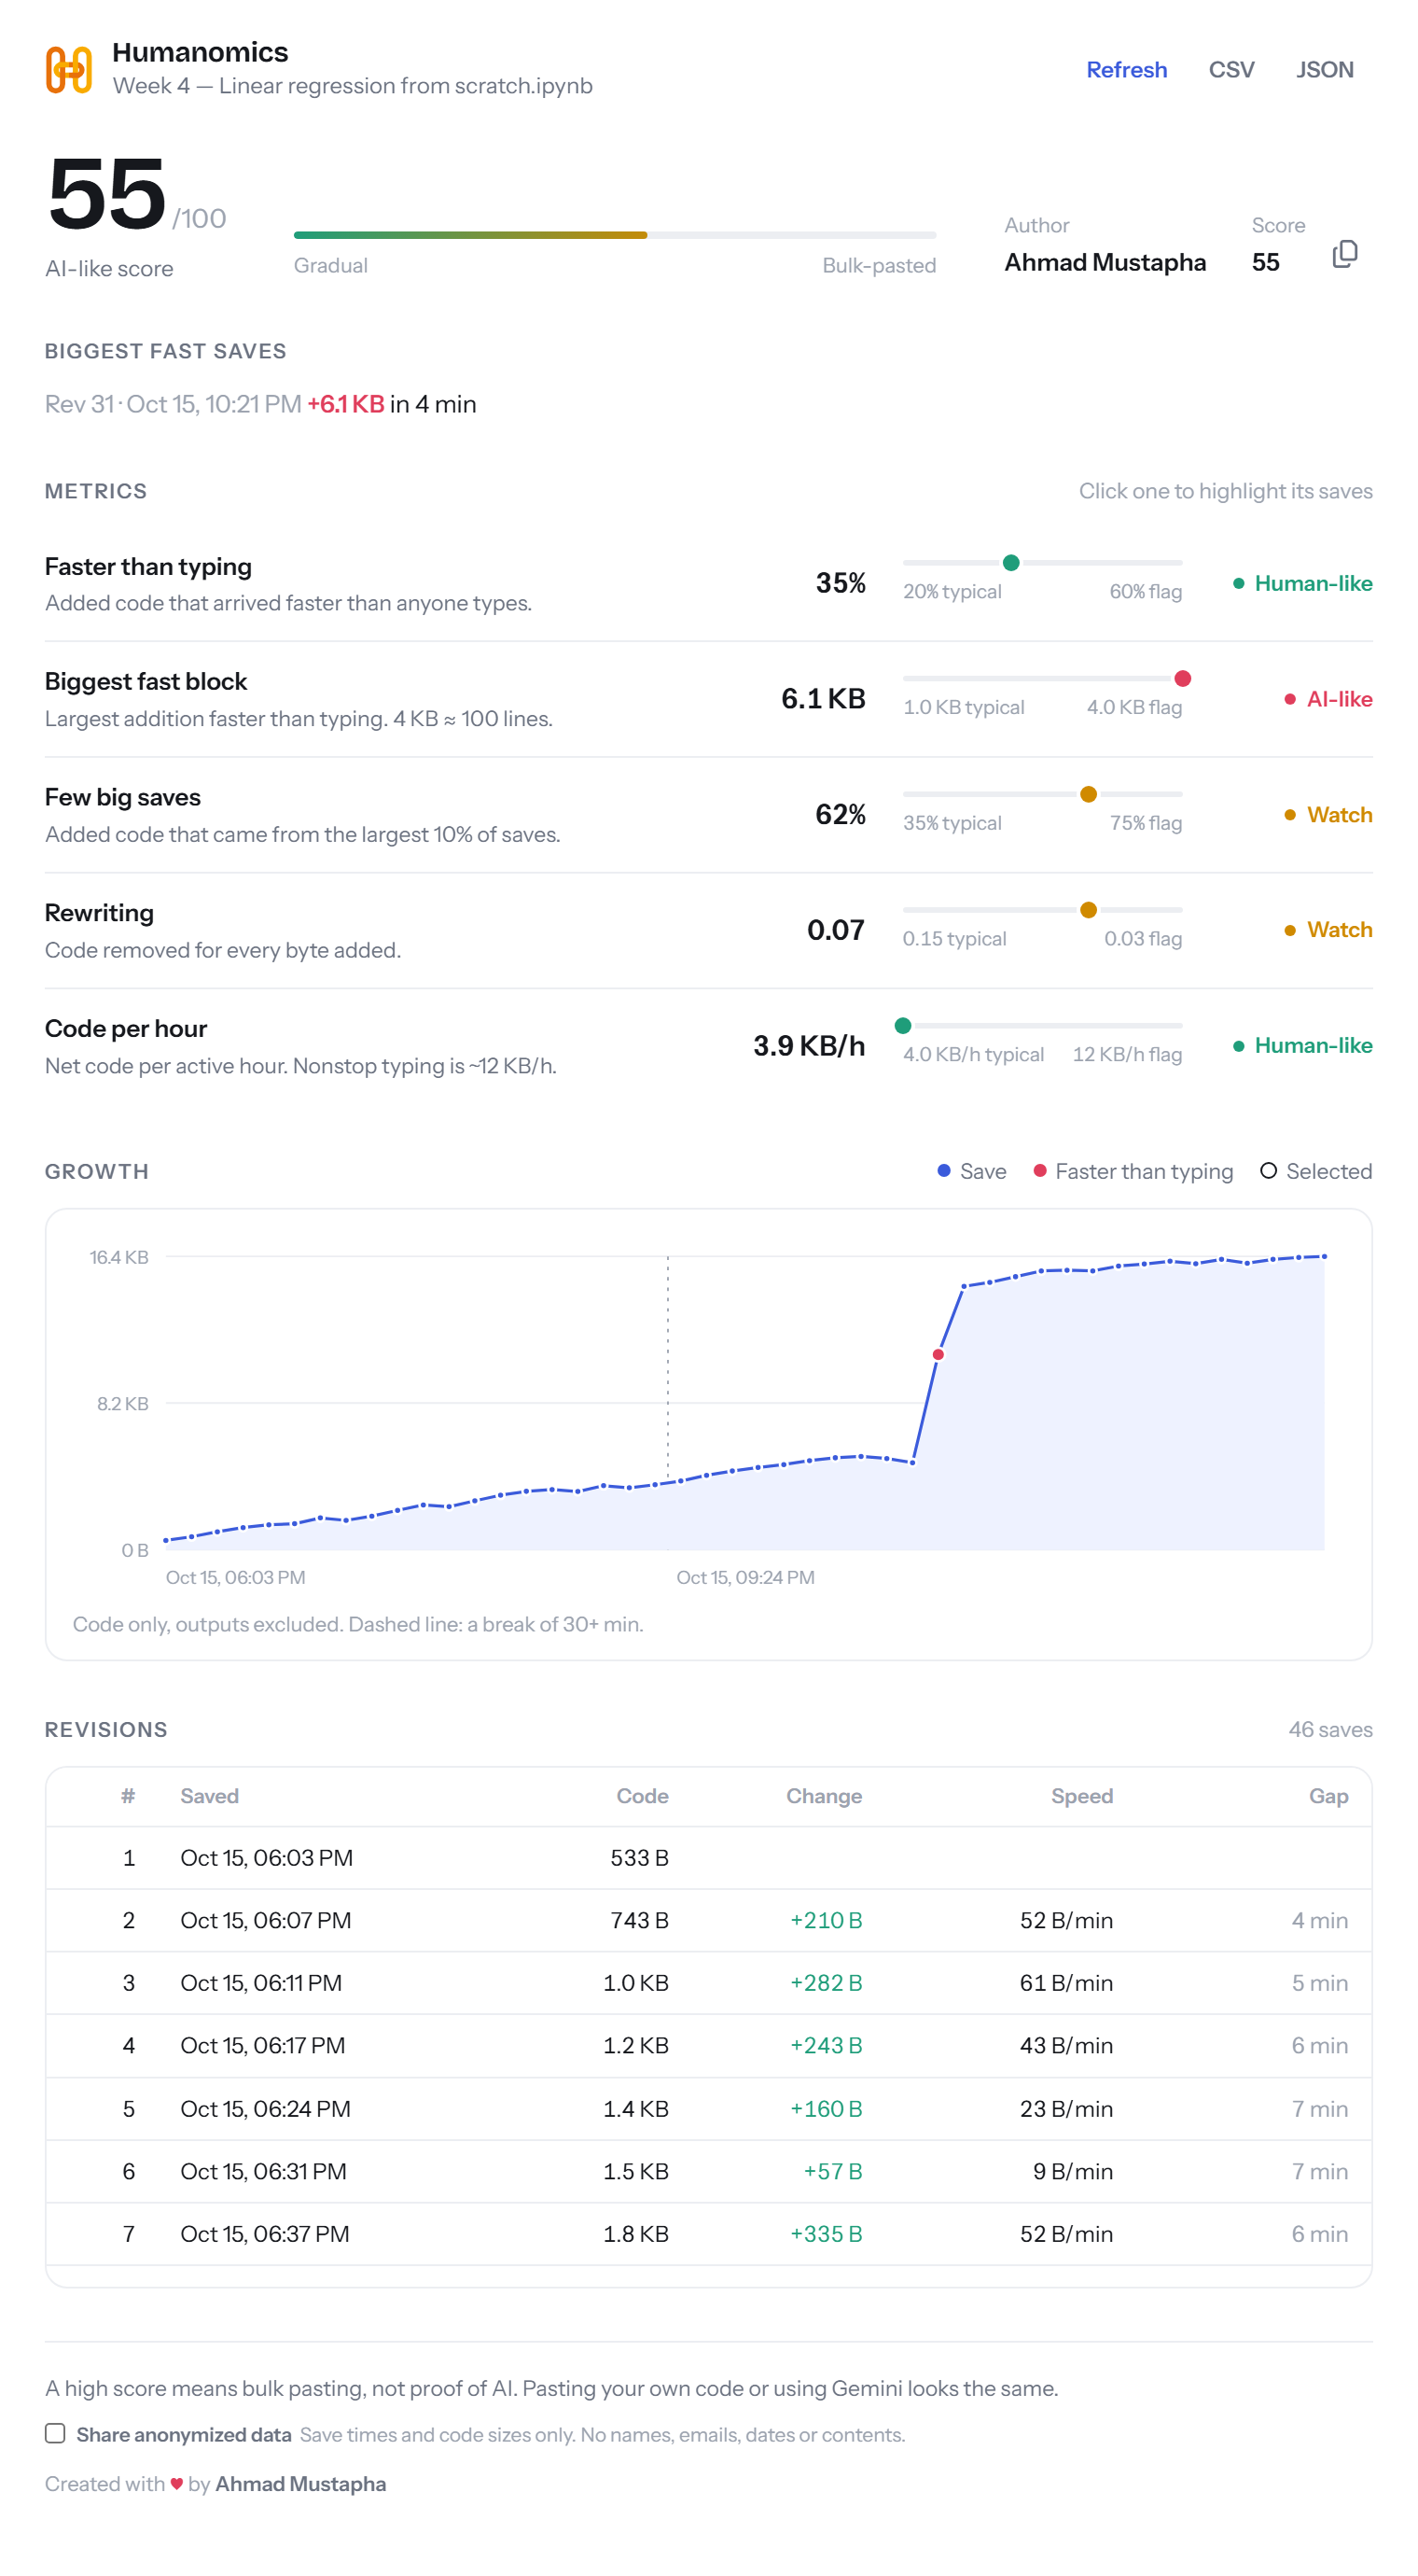Select revision 5 row with +160 B
Image resolution: width=1418 pixels, height=2576 pixels.
[x=708, y=2109]
